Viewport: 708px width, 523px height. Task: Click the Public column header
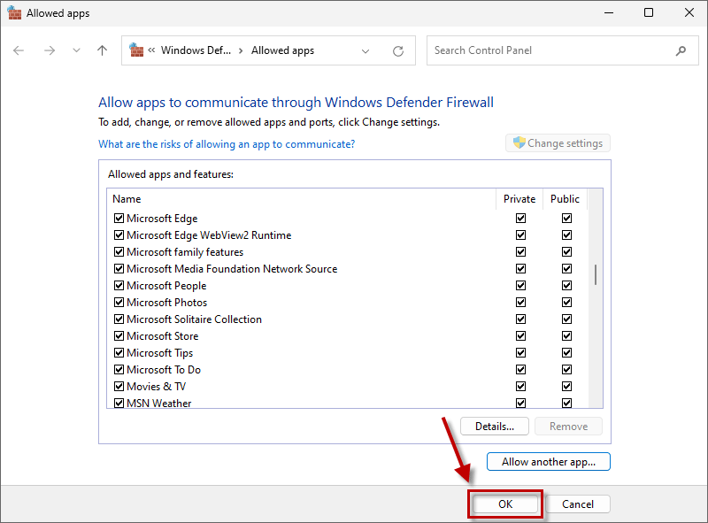pos(565,199)
